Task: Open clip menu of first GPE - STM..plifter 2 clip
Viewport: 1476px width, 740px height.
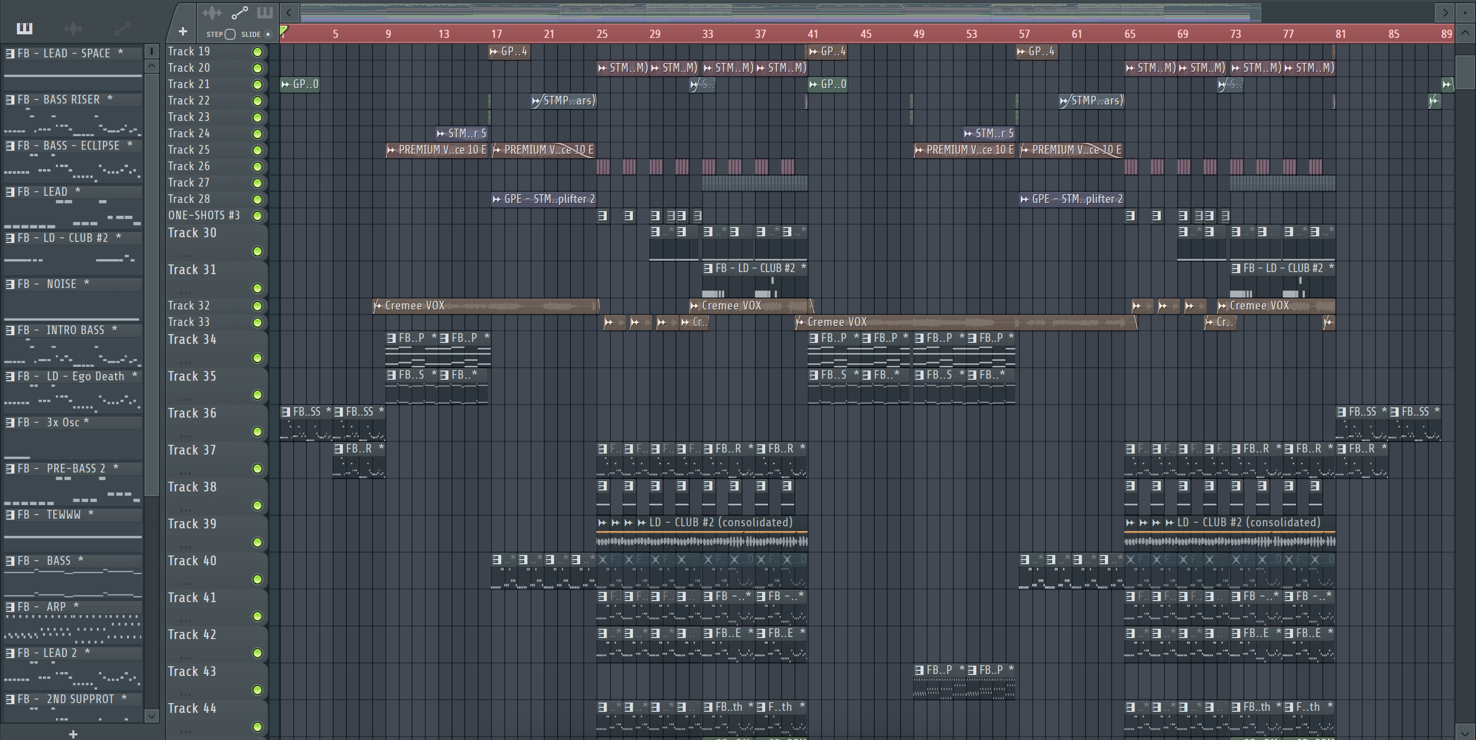Action: point(497,199)
